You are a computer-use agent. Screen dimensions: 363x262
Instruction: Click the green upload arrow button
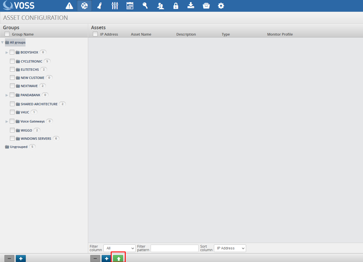click(x=118, y=258)
